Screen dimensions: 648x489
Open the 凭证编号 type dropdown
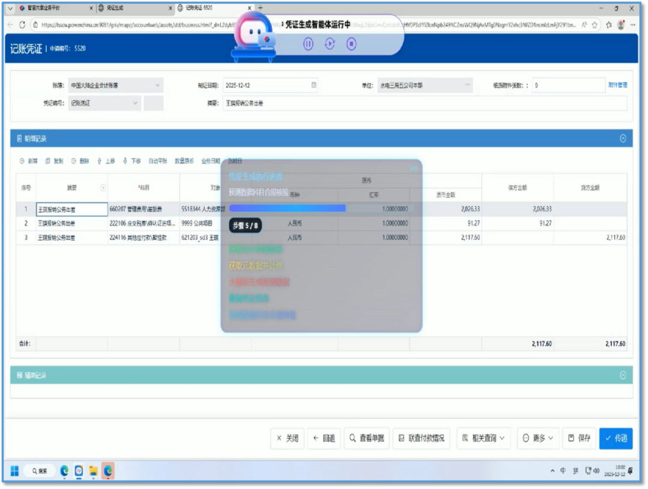point(104,103)
